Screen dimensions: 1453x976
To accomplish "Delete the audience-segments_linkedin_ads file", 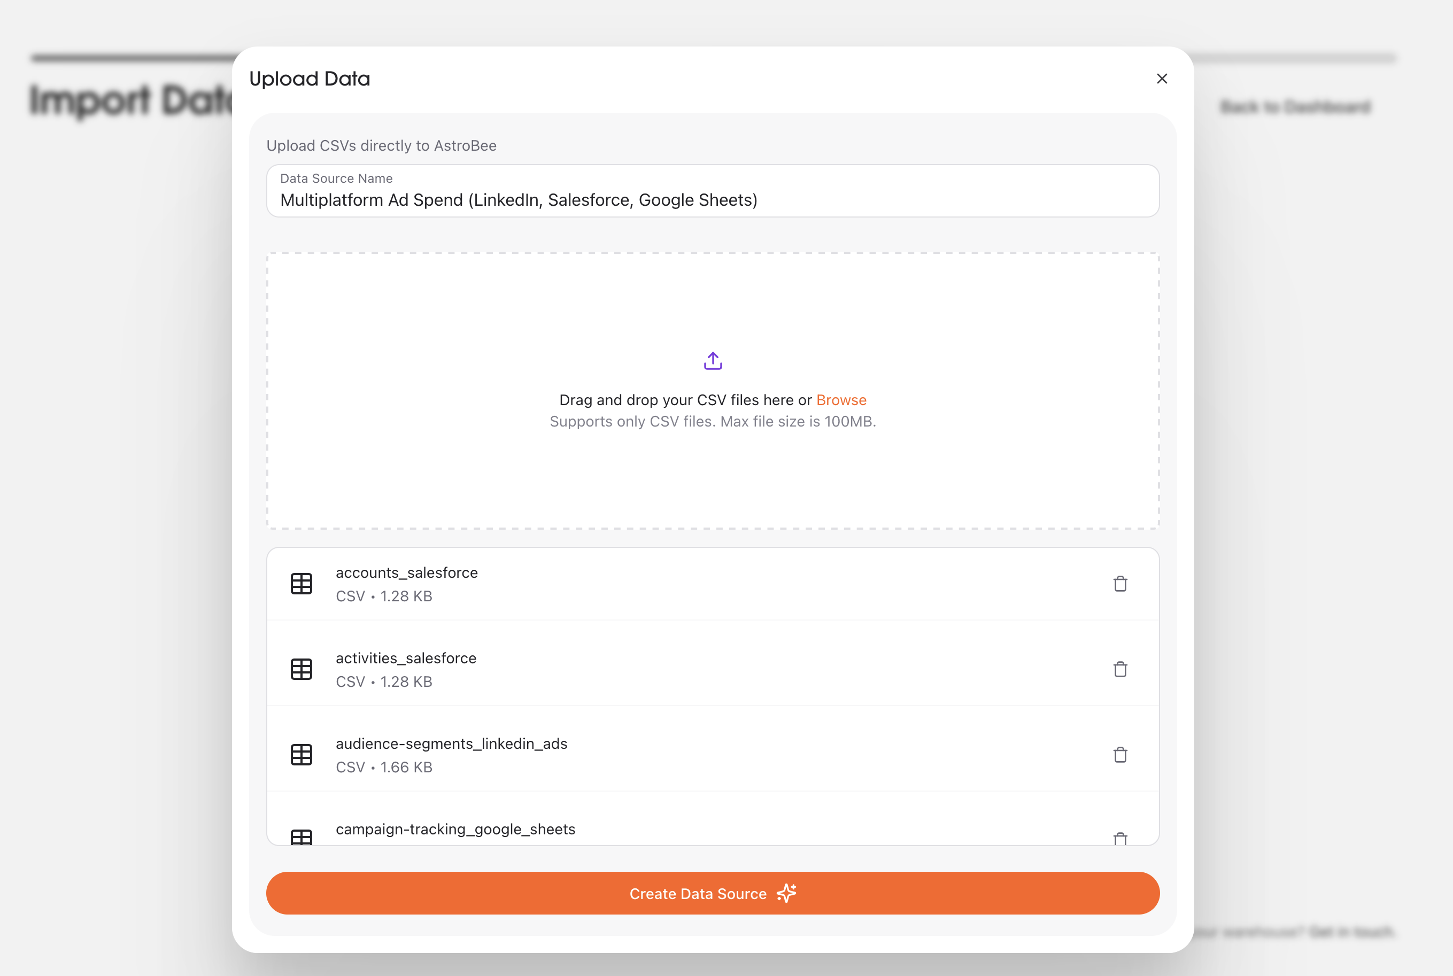I will coord(1120,754).
